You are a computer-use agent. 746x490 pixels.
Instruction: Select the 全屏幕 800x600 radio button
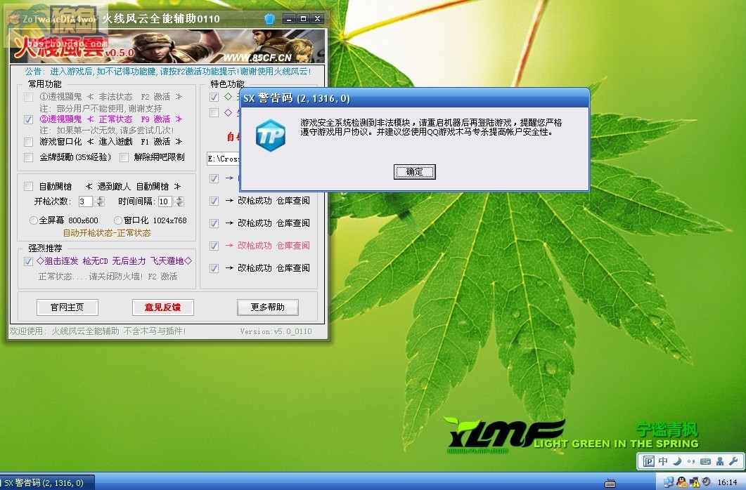(34, 220)
